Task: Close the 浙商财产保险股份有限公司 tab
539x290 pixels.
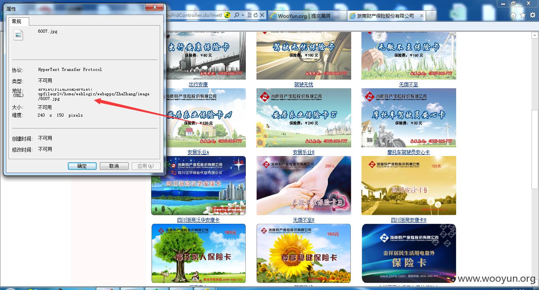Action: [421, 16]
